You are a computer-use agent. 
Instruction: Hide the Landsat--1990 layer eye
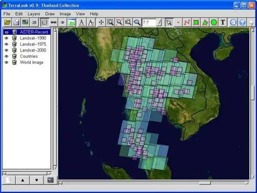pos(6,38)
